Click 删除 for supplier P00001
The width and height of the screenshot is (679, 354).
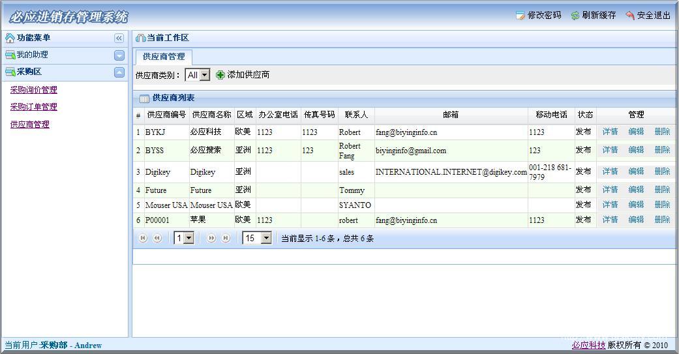point(662,220)
